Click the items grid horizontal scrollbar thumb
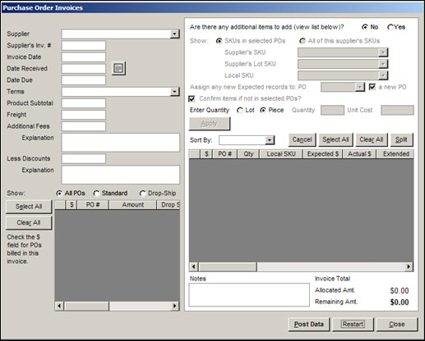This screenshot has width=425, height=341. (228, 266)
